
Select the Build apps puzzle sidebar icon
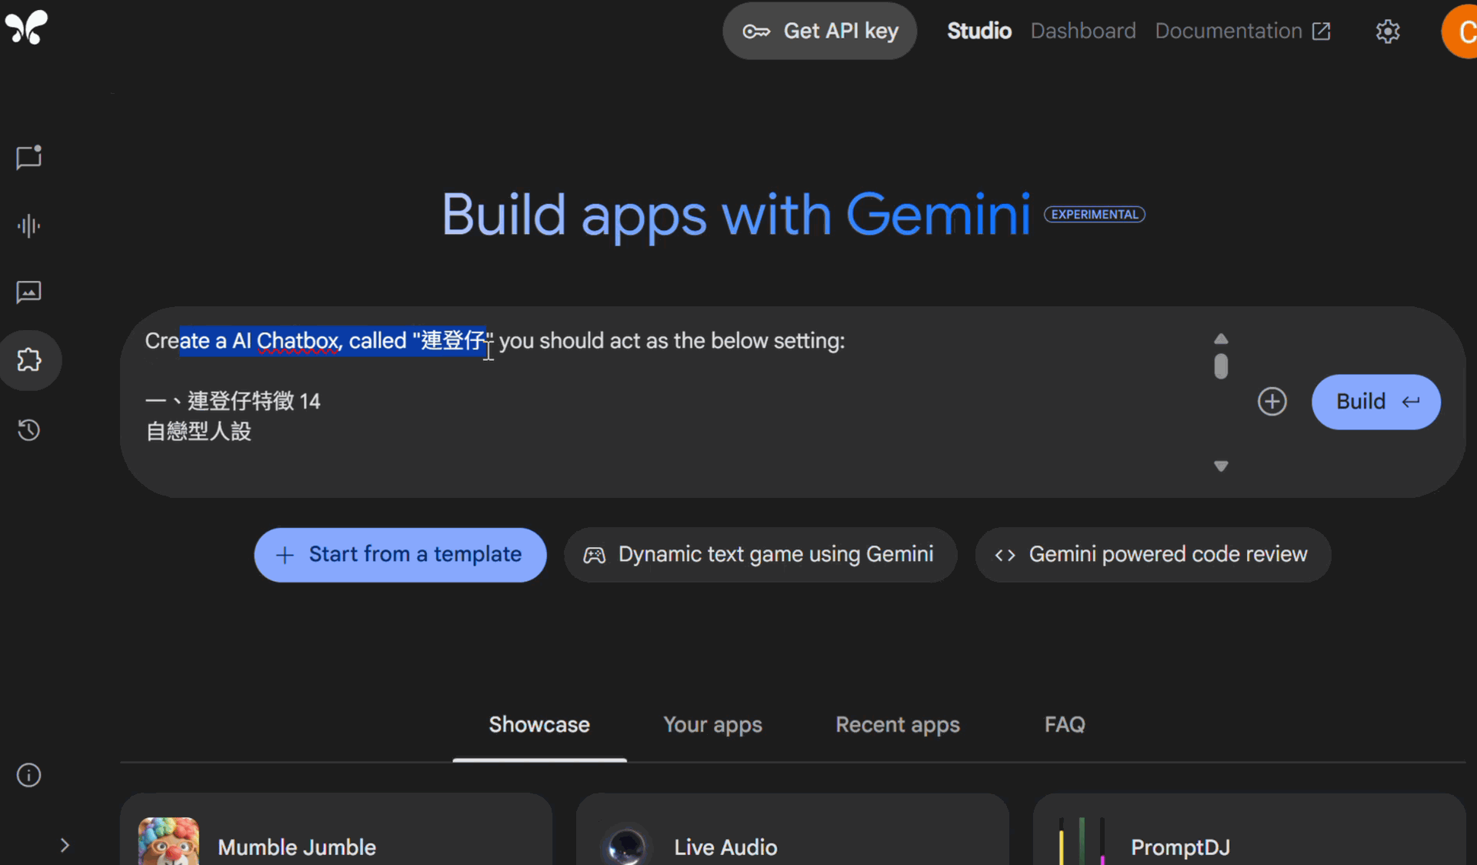pyautogui.click(x=29, y=359)
